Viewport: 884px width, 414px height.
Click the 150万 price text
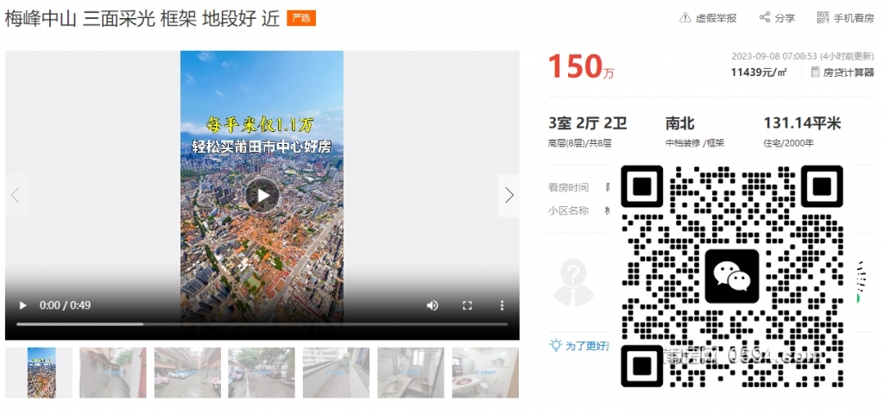(x=581, y=66)
